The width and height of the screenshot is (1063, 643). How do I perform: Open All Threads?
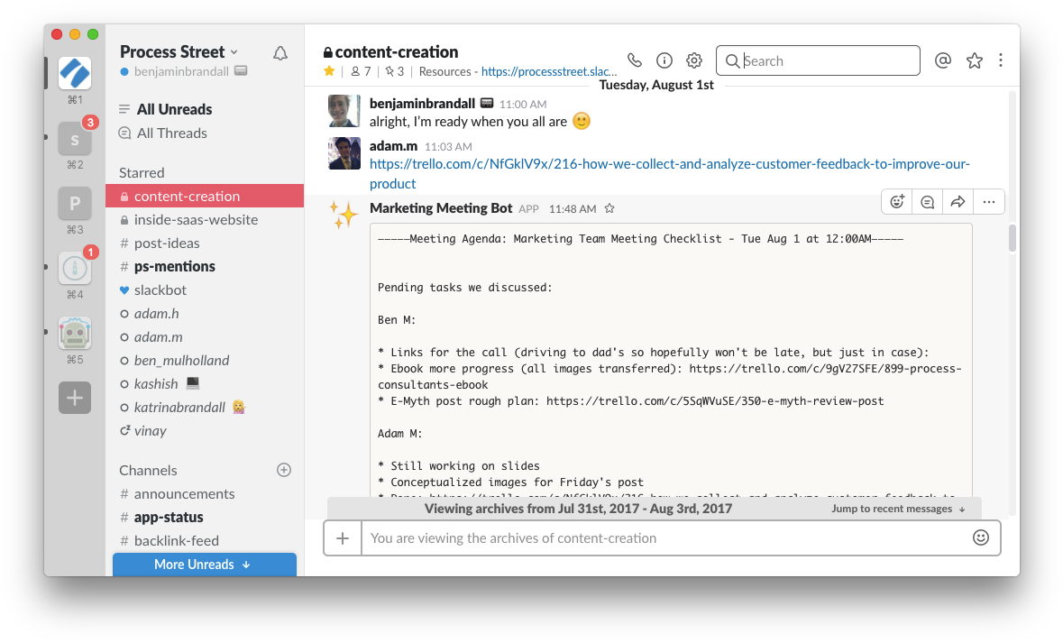[x=173, y=133]
